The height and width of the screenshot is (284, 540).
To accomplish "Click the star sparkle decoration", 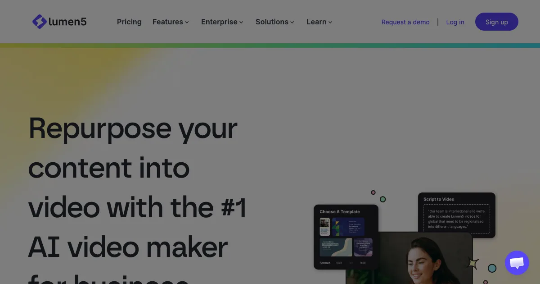I will (473, 263).
